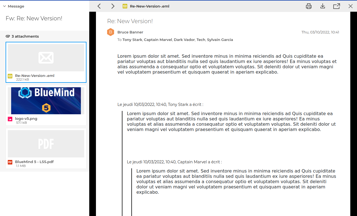Click the pink image file type icon
The height and width of the screenshot is (216, 357).
[x=10, y=119]
